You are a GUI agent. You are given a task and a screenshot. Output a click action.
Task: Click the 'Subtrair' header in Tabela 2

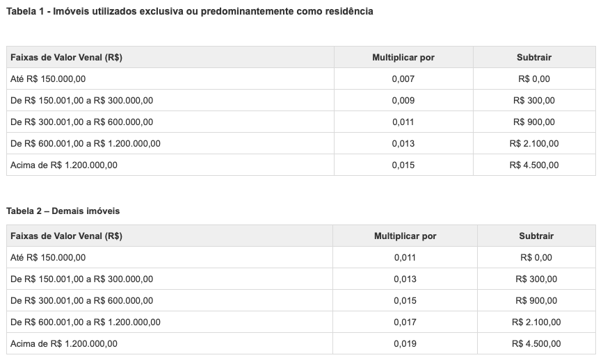click(536, 236)
